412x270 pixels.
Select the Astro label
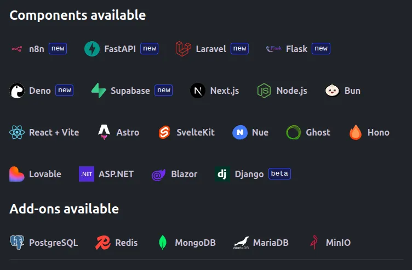pyautogui.click(x=128, y=132)
